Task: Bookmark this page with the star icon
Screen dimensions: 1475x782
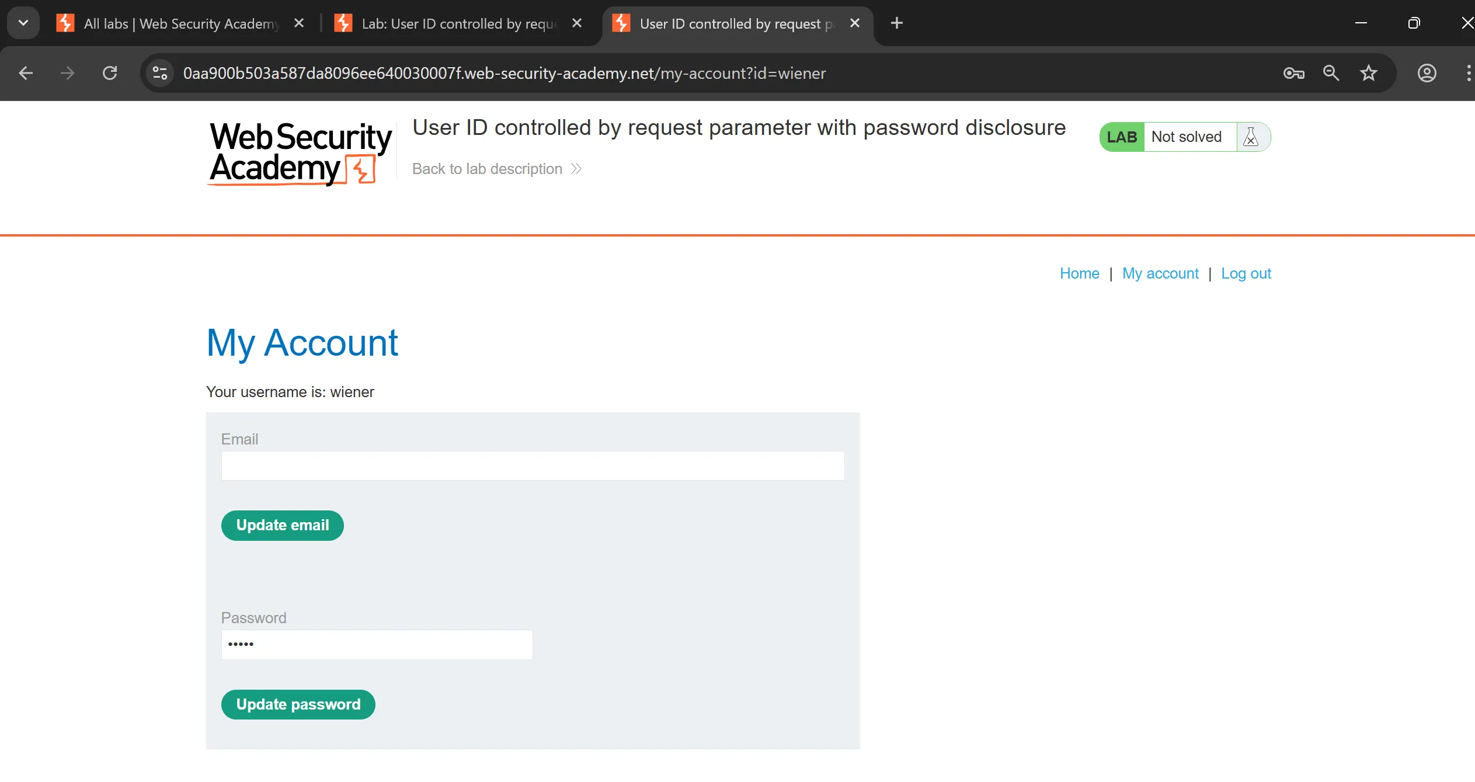Action: [1369, 73]
